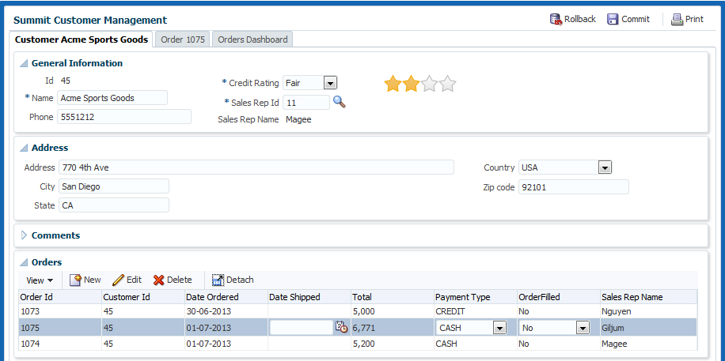Click the Edit button label in Orders
The height and width of the screenshot is (361, 725).
(134, 280)
